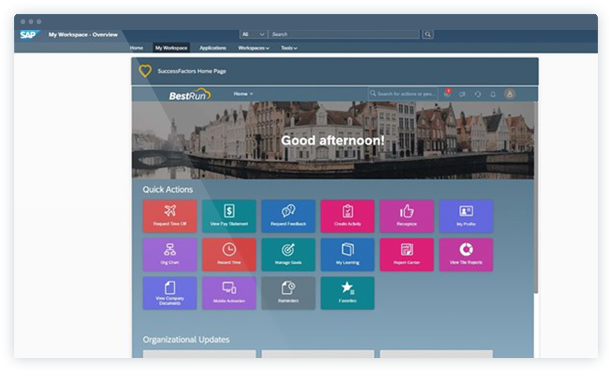Expand the Workspaces dropdown menu
This screenshot has height=372, width=612.
tap(254, 48)
